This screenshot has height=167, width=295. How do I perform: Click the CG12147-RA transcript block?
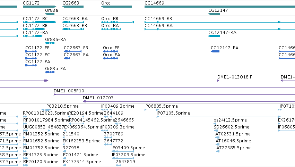214,36
